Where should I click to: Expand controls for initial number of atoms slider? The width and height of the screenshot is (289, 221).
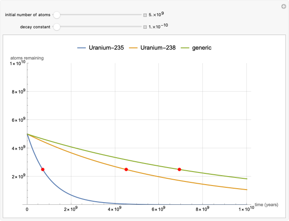click(x=145, y=15)
